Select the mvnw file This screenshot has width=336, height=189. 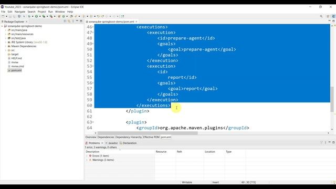[15, 62]
